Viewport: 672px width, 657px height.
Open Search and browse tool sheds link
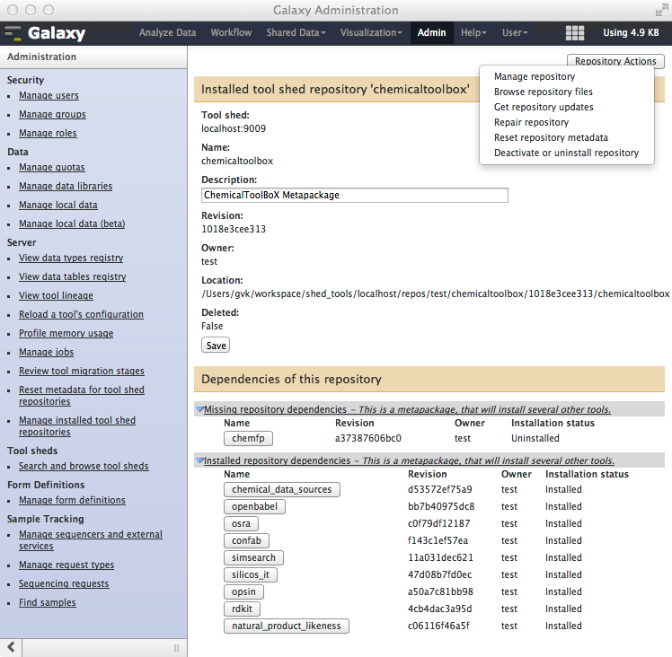[84, 466]
